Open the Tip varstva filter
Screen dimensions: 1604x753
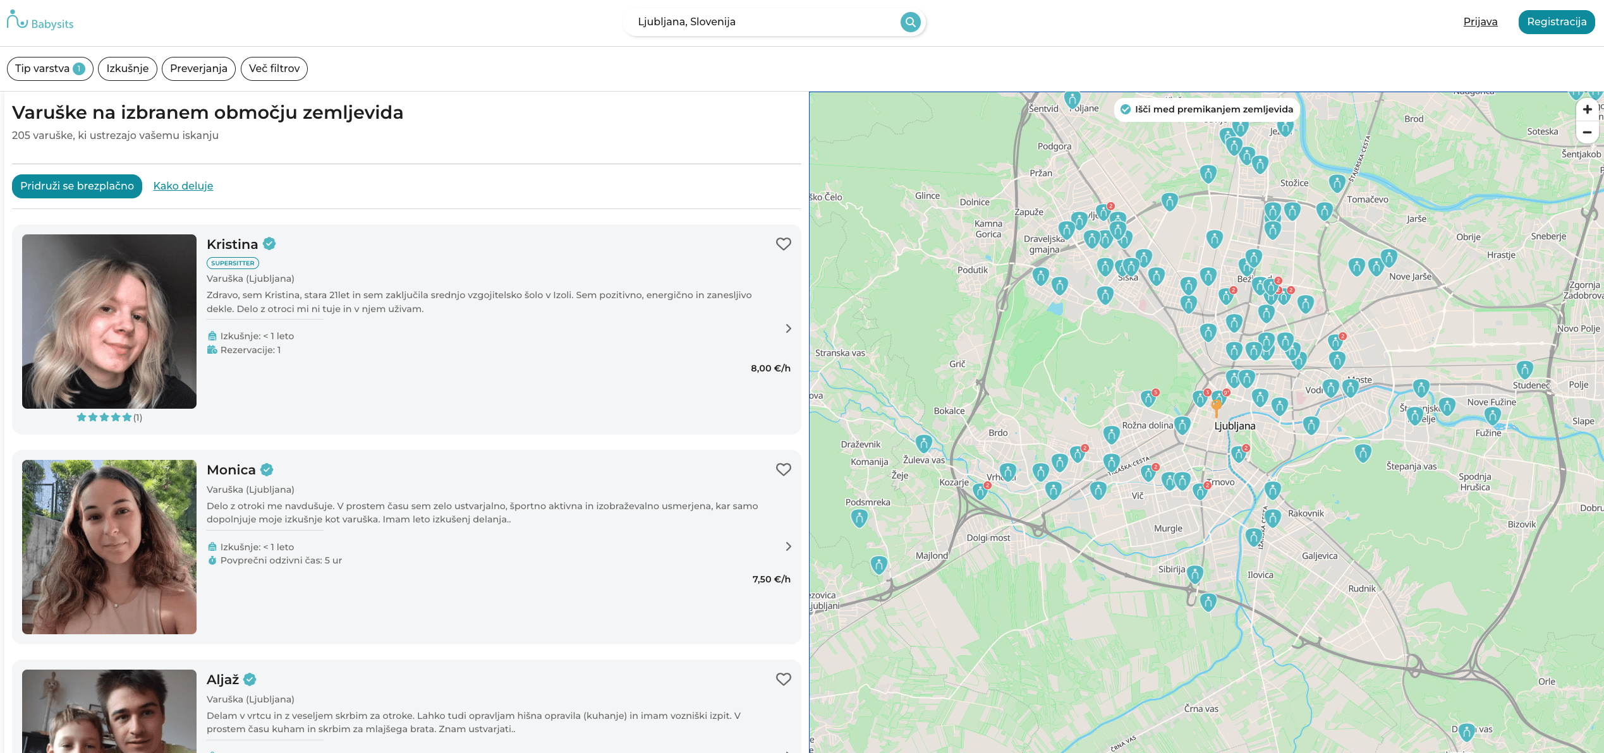50,68
